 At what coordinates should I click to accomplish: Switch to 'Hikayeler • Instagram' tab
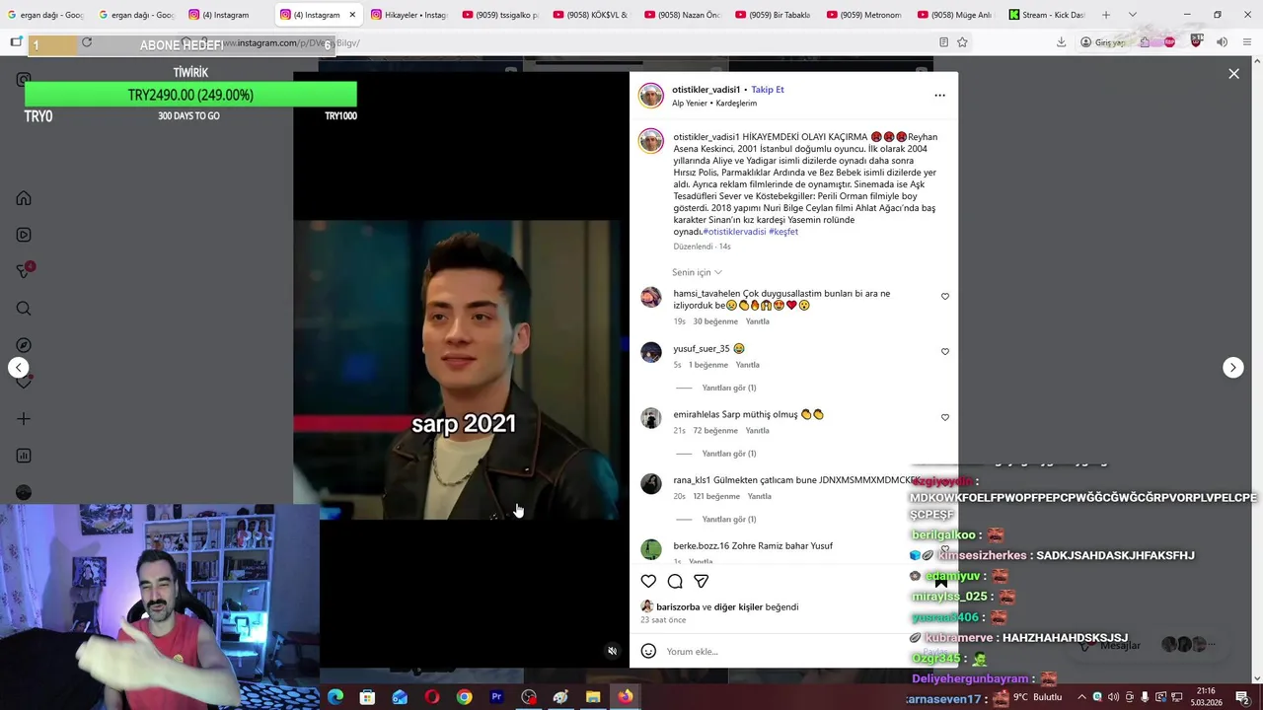(x=409, y=15)
